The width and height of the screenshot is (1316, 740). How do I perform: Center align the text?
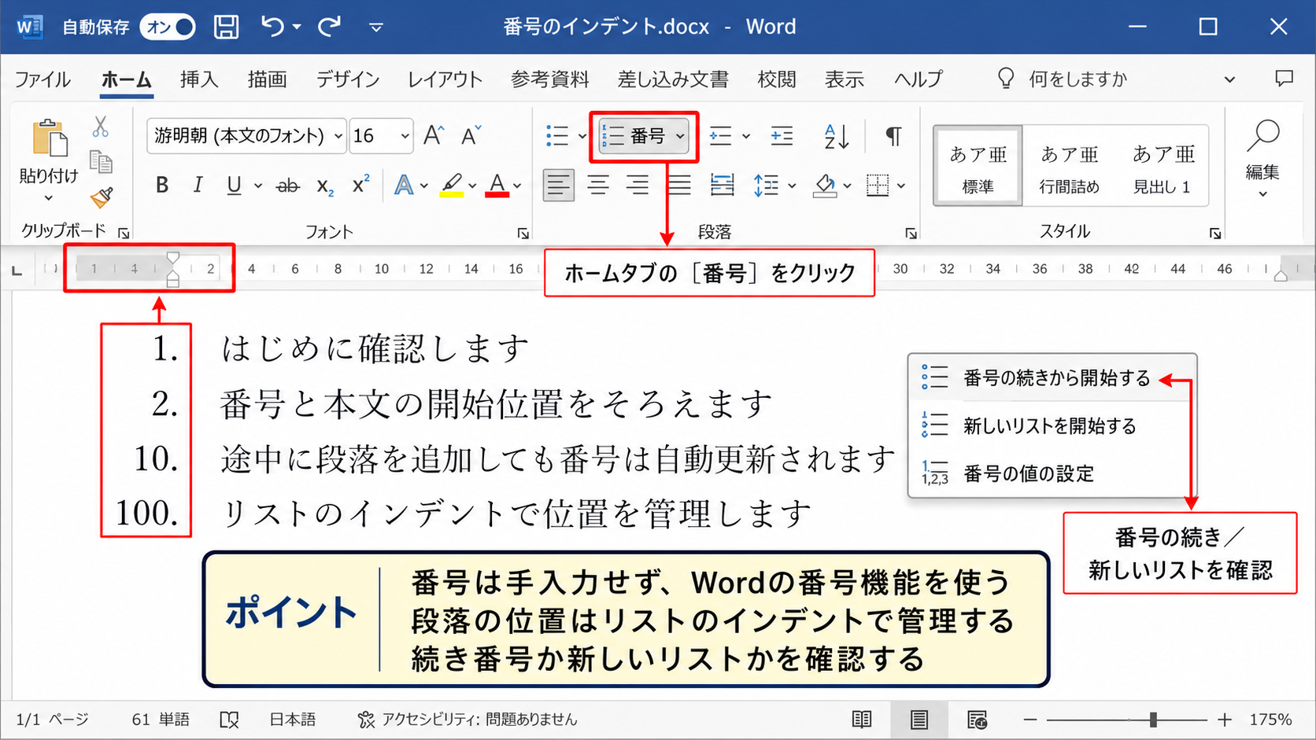coord(598,186)
